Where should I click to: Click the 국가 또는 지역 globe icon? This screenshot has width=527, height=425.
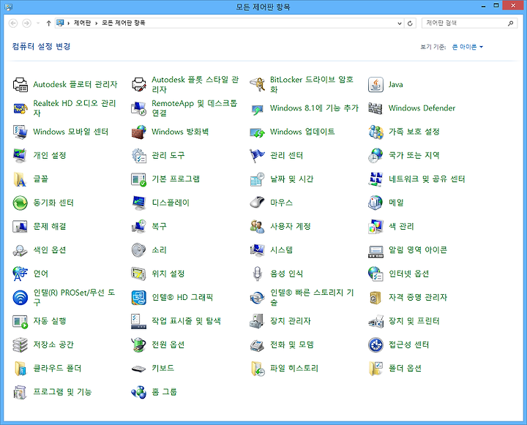pyautogui.click(x=375, y=156)
